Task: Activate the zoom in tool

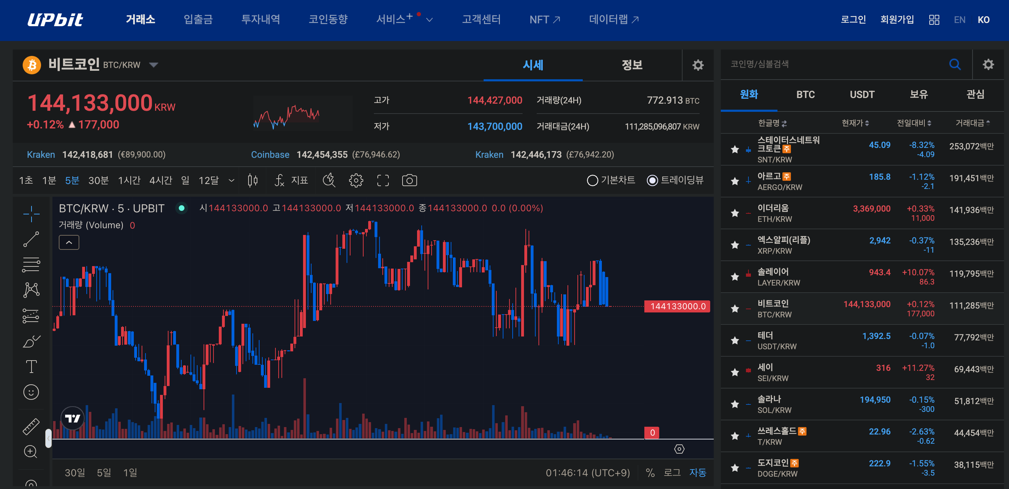Action: tap(31, 452)
